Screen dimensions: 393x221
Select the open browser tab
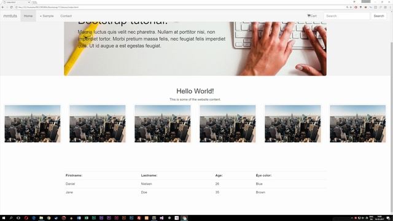pos(17,2)
